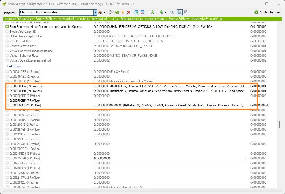This screenshot has height=194, width=285.
Task: Click the Microsoft Flight Simulator profile text field
Action: coord(56,12)
